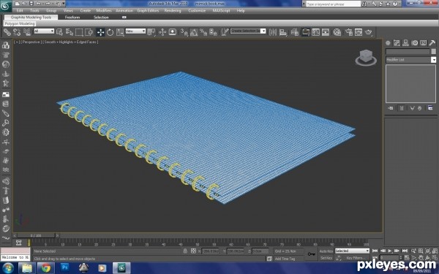Open the Edit menu
The width and height of the screenshot is (439, 274).
tap(20, 11)
